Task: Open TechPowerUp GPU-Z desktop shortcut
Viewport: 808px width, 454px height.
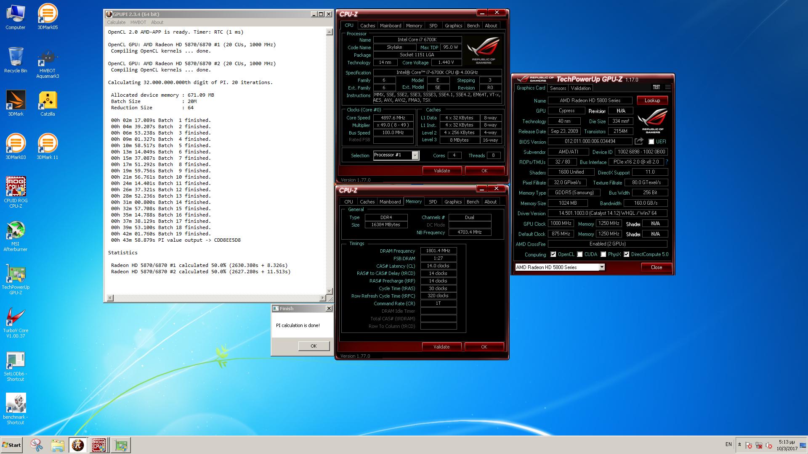Action: point(16,280)
